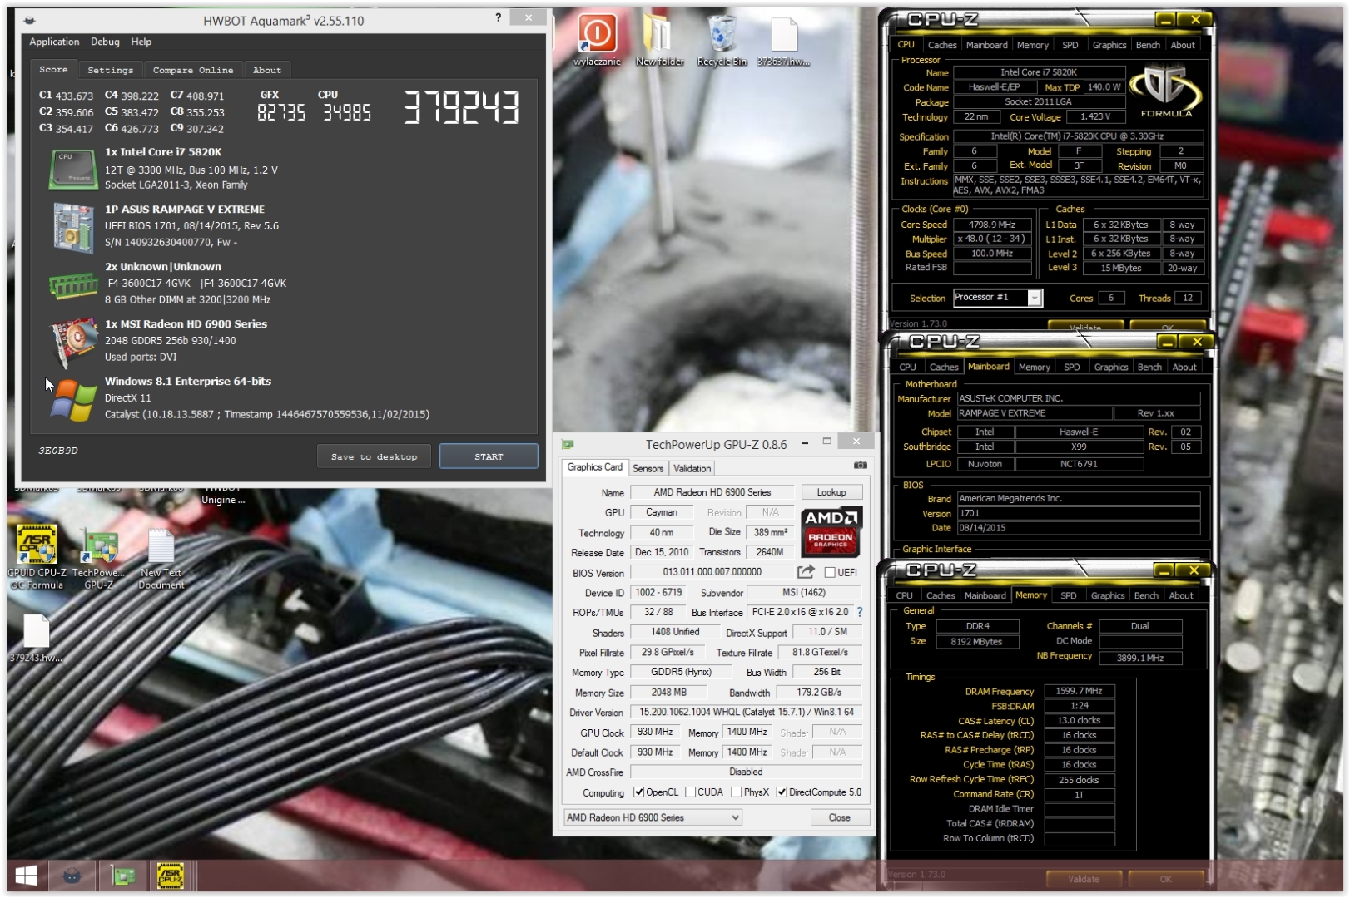Click the graphics card icon in Aquamark
1350x898 pixels.
point(73,342)
